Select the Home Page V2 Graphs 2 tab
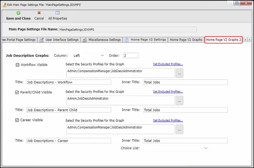 223,40
